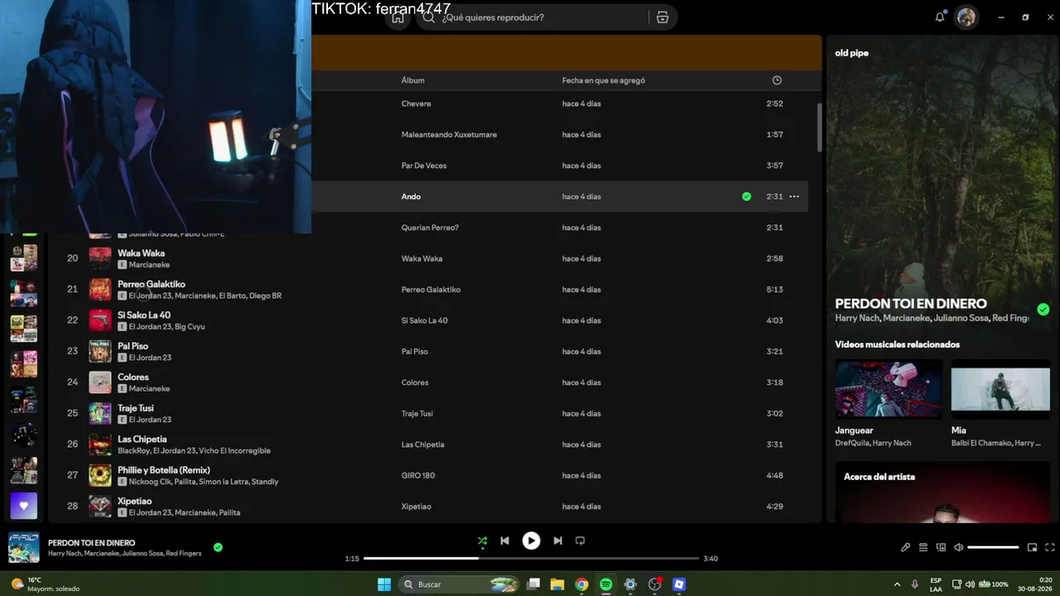This screenshot has width=1060, height=596.
Task: Adjust the Spotify volume slider
Action: coord(994,547)
